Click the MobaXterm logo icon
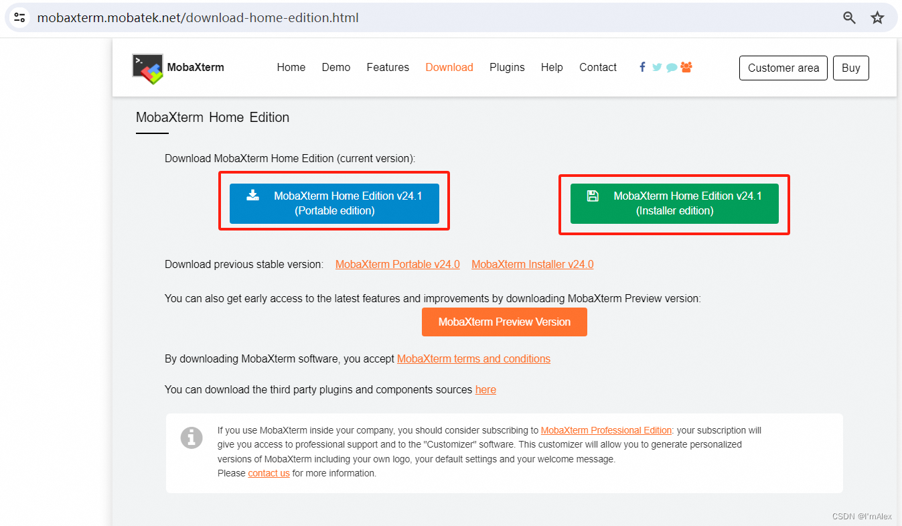The image size is (902, 526). [148, 68]
